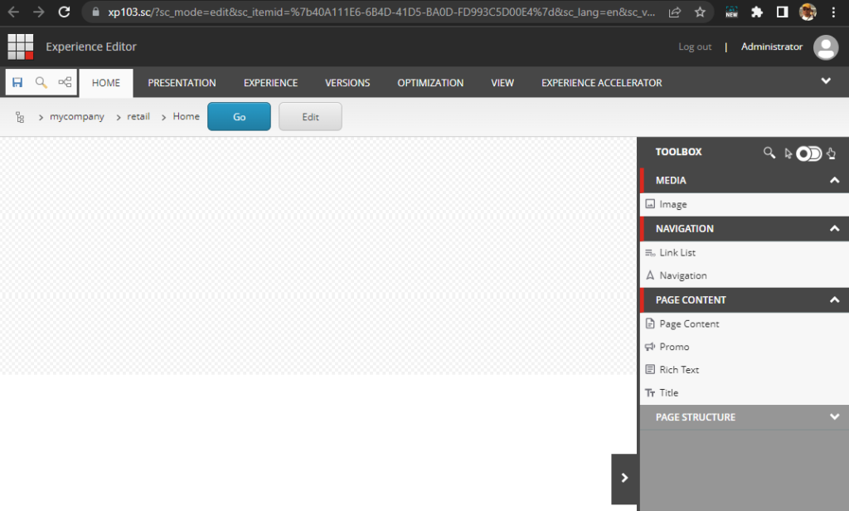
Task: Click the browser address bar URL
Action: pyautogui.click(x=381, y=12)
